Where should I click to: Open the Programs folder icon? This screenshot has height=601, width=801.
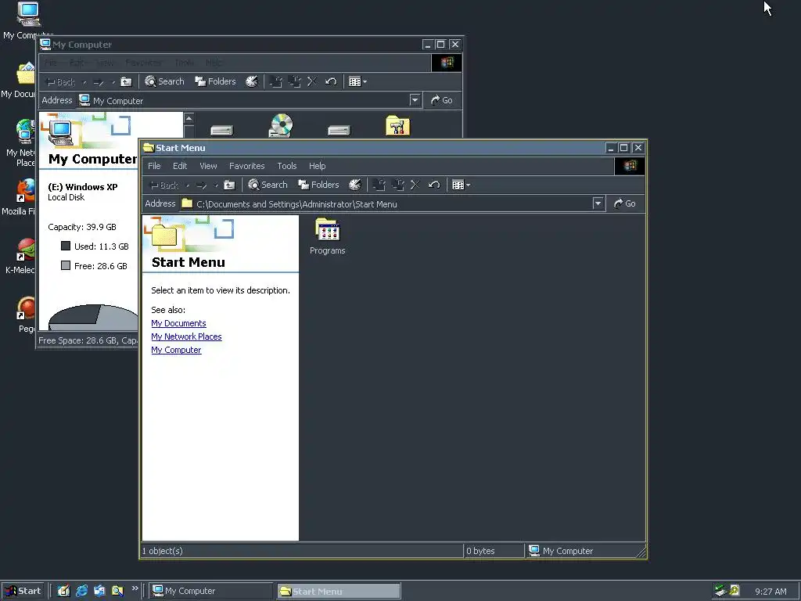click(x=328, y=236)
